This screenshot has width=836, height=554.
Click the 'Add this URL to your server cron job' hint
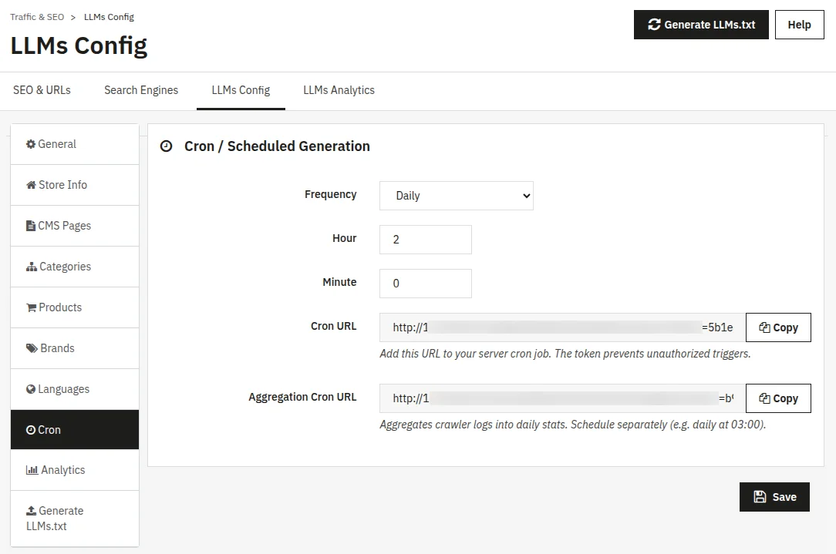565,354
